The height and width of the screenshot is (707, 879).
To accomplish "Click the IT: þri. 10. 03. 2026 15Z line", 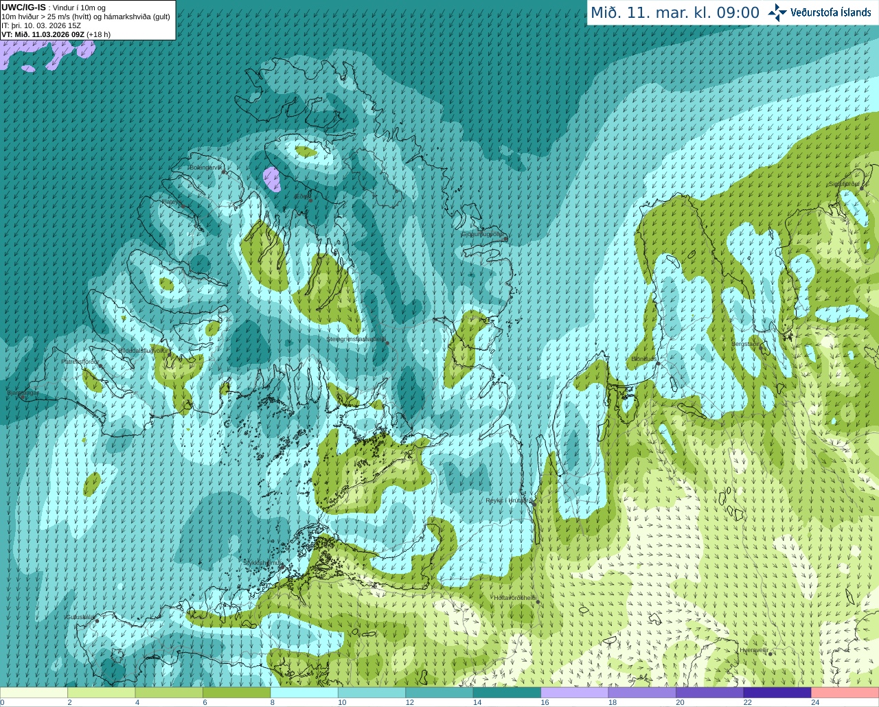I will click(x=41, y=25).
